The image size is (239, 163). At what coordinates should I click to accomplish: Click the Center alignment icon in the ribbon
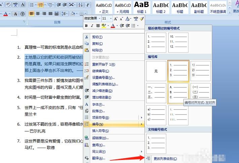[38, 14]
